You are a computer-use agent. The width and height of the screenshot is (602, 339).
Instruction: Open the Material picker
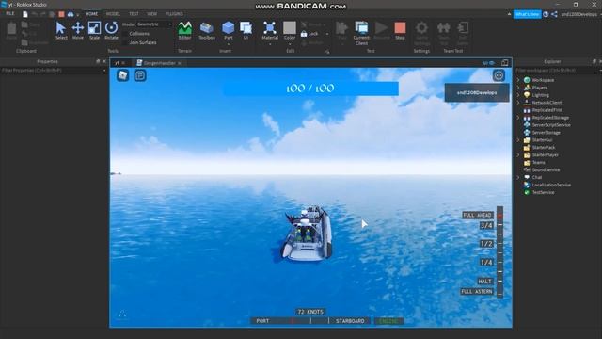click(x=270, y=31)
